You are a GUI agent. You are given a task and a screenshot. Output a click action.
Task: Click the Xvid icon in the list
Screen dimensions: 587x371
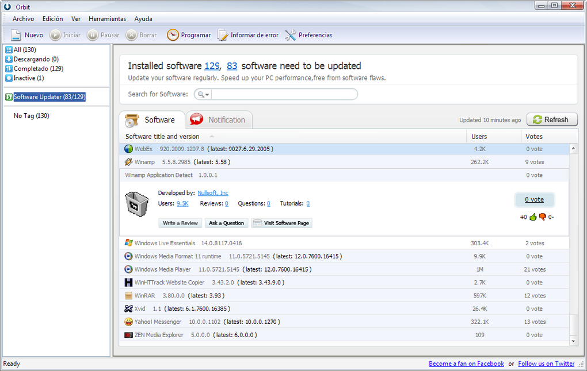(129, 308)
